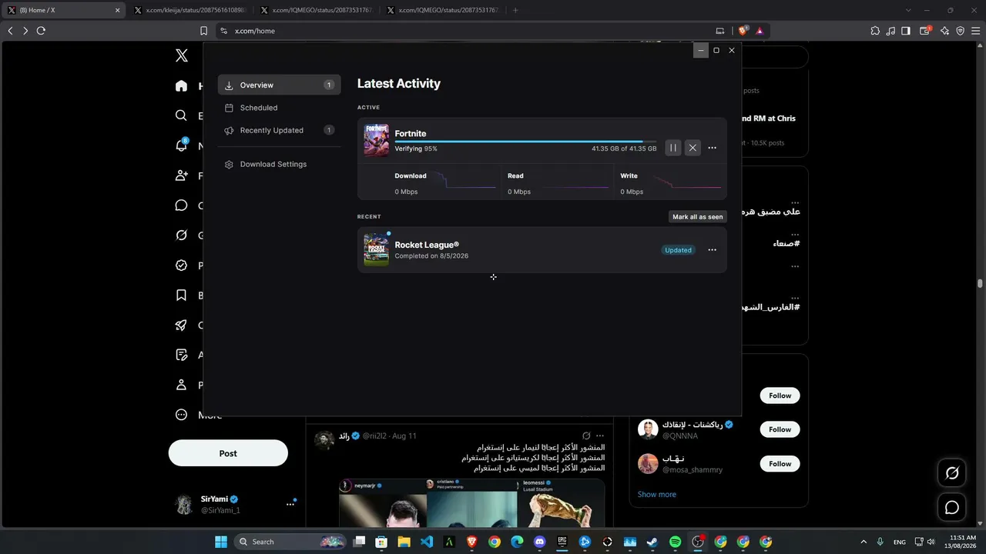Bookmark this page in browser toolbar
Viewport: 986px width, 554px height.
tap(203, 31)
